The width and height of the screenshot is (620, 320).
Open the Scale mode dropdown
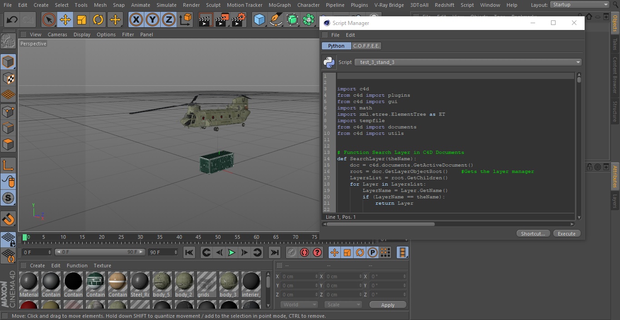pos(343,305)
